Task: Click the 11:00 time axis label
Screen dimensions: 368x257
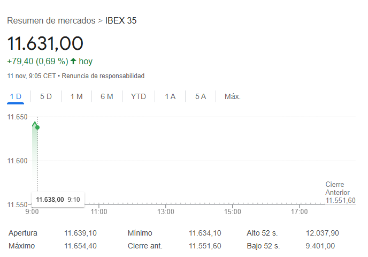Action: (99, 212)
